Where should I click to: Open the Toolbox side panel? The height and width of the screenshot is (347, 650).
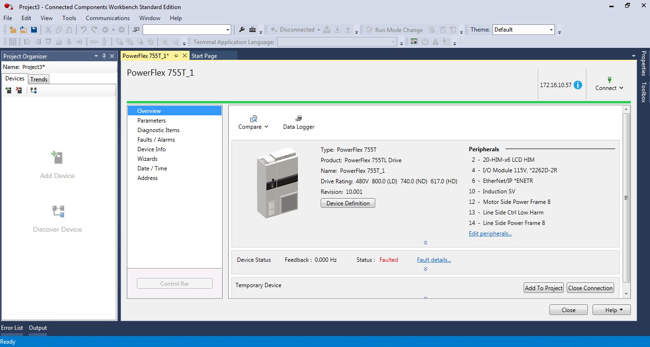click(x=644, y=92)
